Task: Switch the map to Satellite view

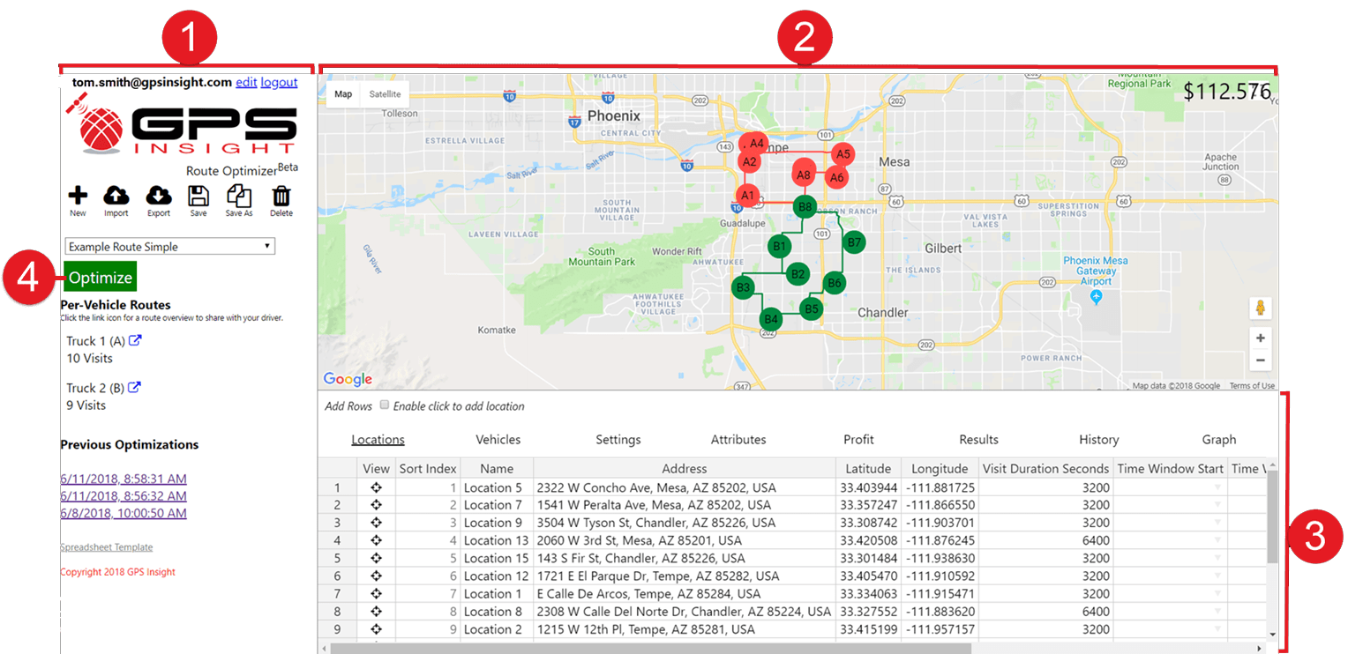Action: point(385,93)
